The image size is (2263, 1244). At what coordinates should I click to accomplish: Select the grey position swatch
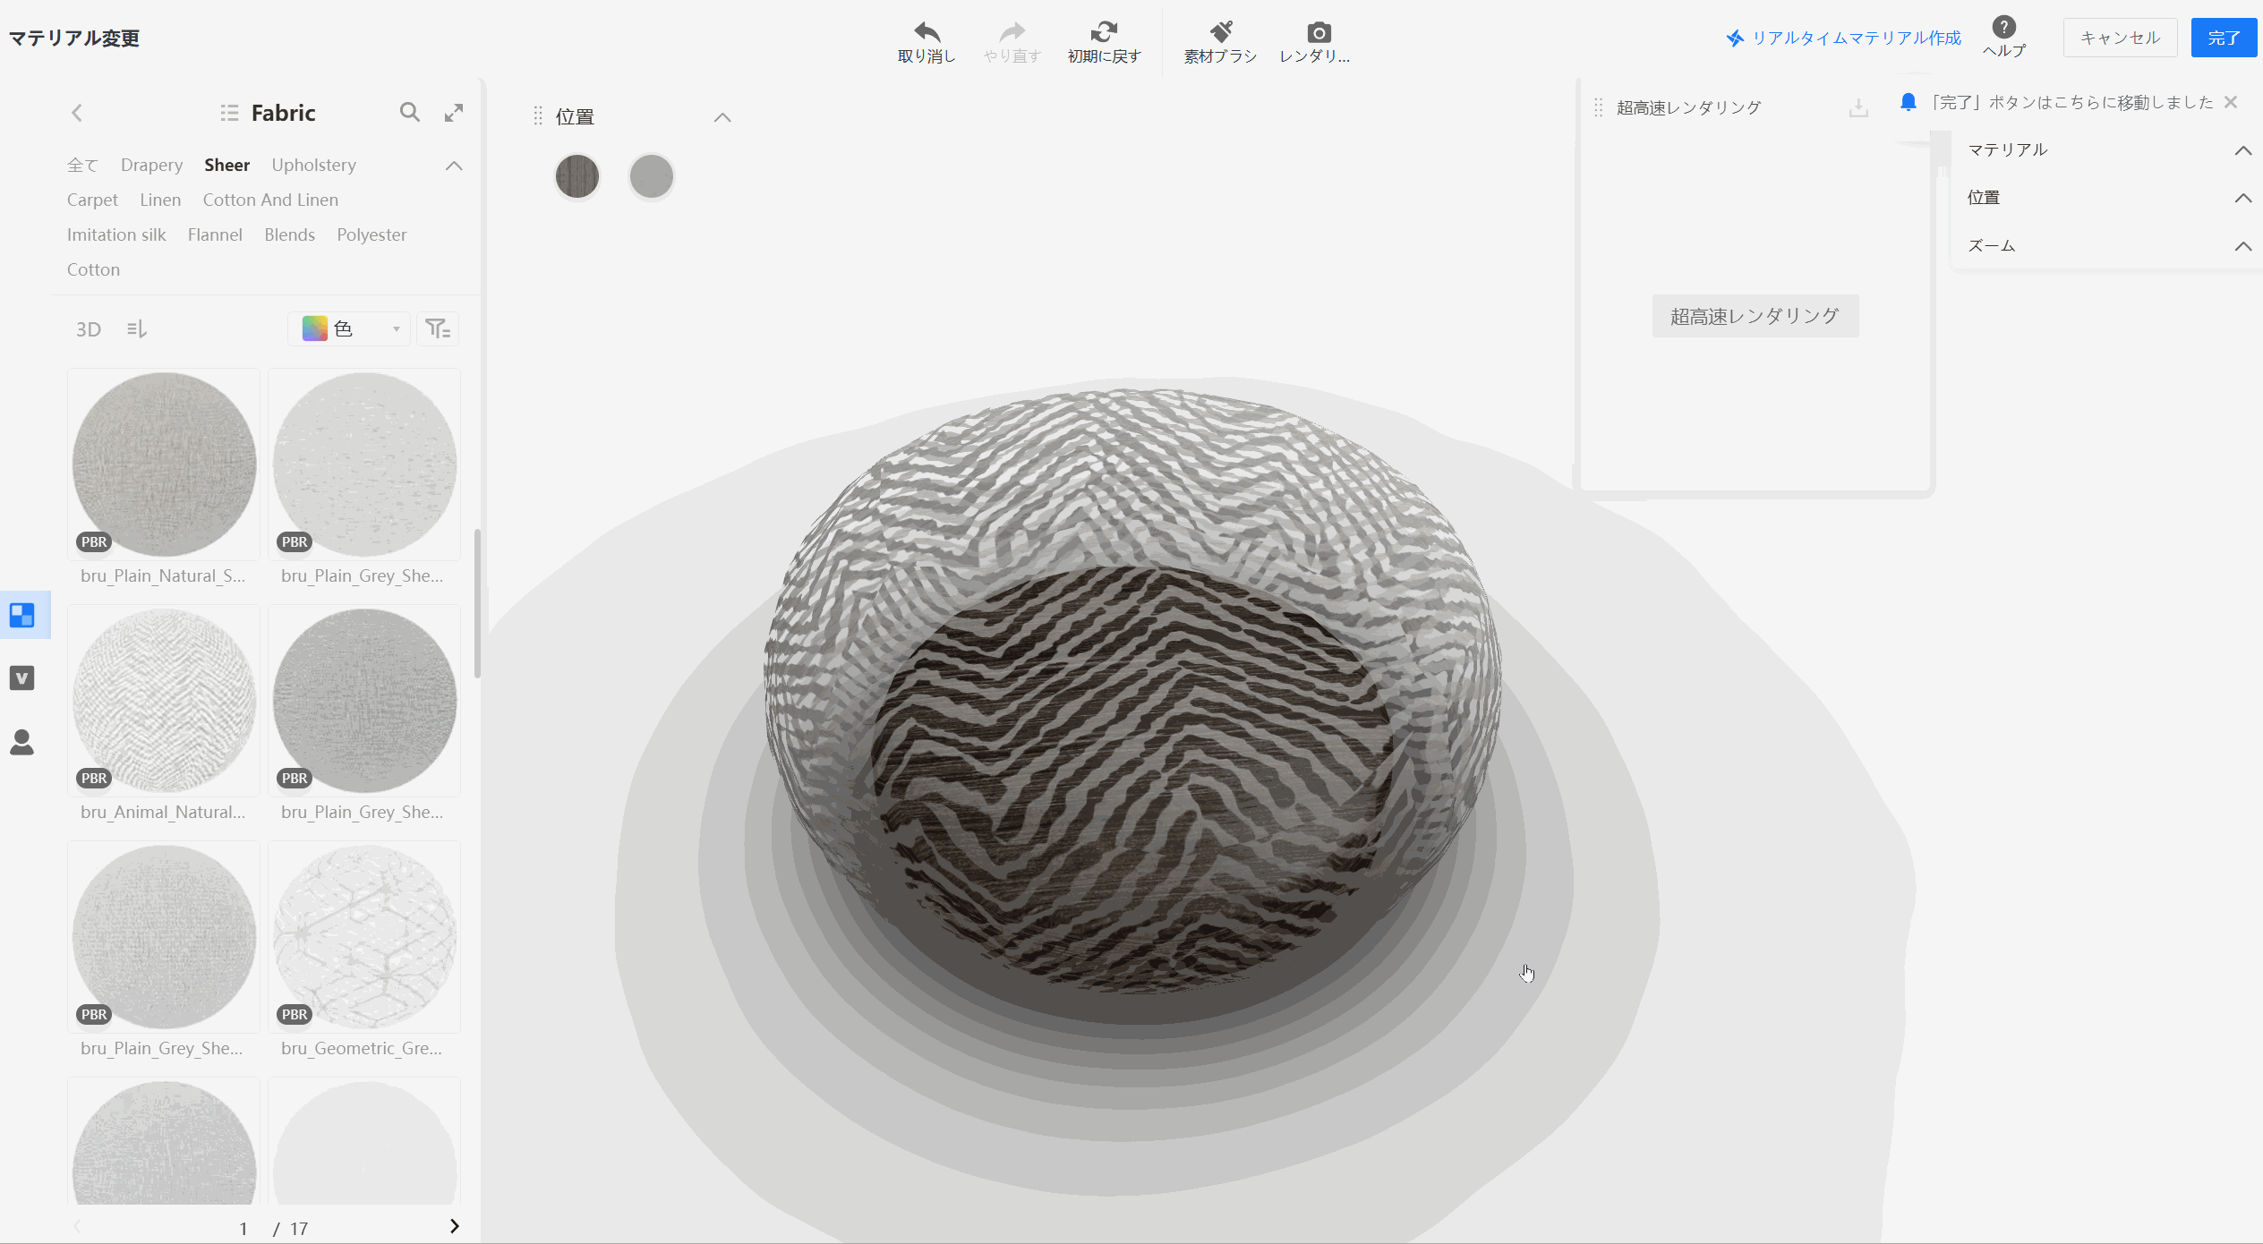pos(651,176)
